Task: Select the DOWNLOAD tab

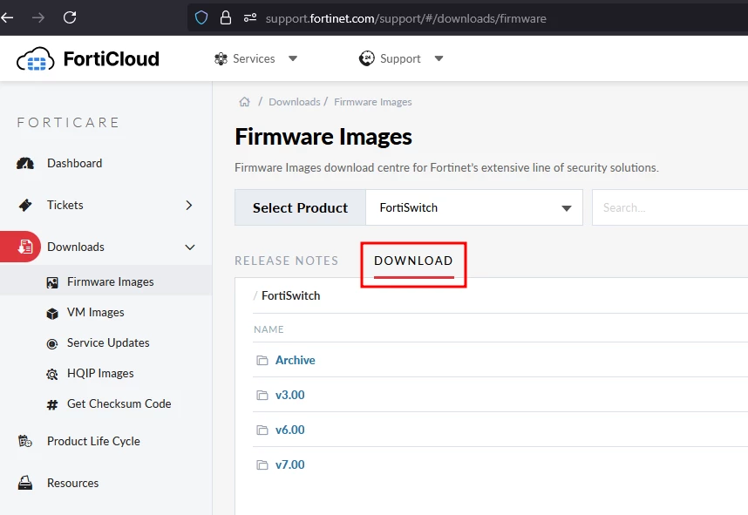Action: coord(413,261)
